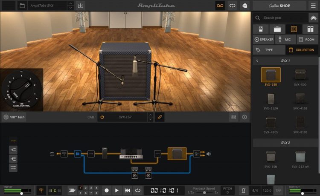Open the Custom Shop

[x=279, y=6]
